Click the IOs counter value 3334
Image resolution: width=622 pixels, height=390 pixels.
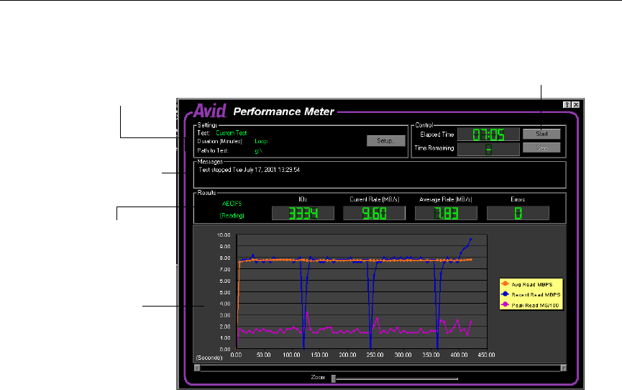[303, 213]
